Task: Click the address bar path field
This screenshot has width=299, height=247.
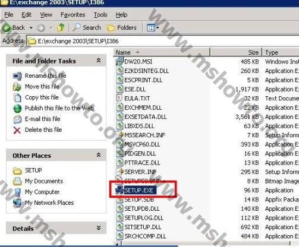Action: click(x=162, y=41)
